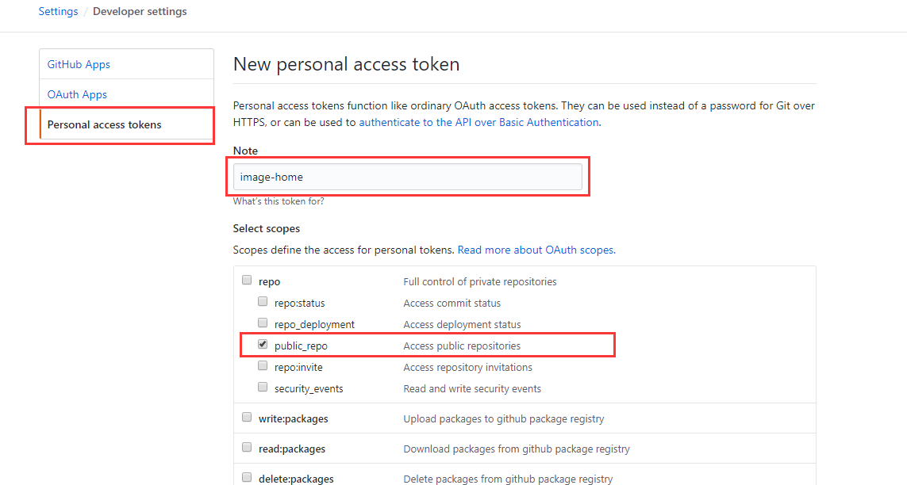Follow the Basic Authentication API link
Viewport: 907px width, 485px height.
(x=478, y=123)
